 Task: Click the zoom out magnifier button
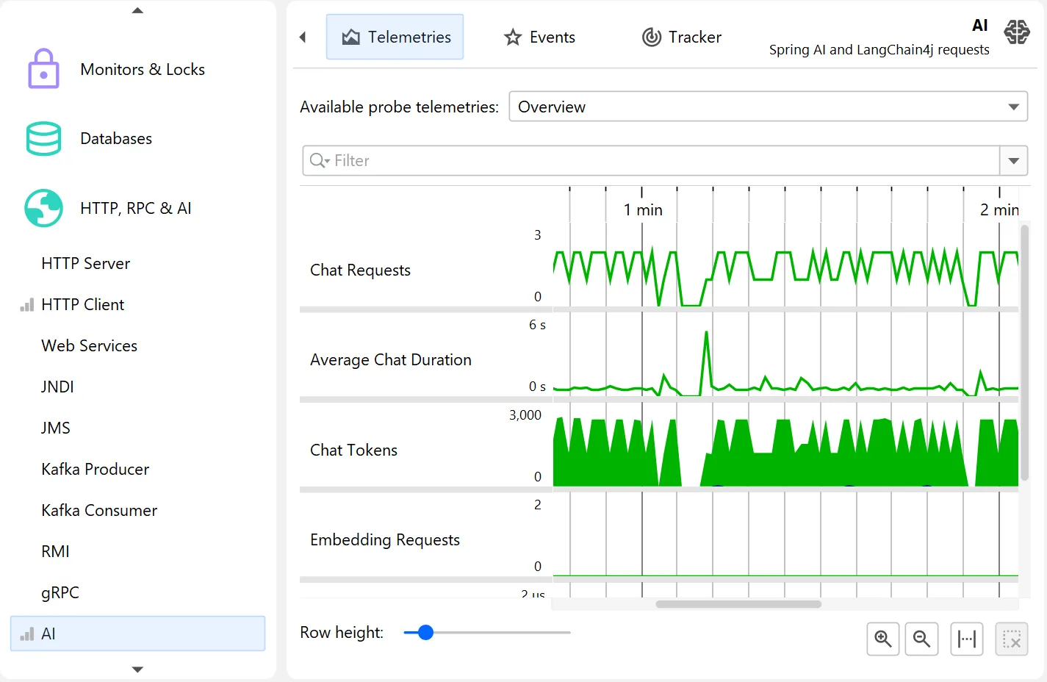921,639
